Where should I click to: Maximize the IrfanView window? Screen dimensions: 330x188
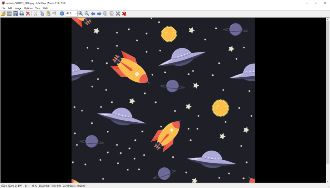pyautogui.click(x=316, y=3)
